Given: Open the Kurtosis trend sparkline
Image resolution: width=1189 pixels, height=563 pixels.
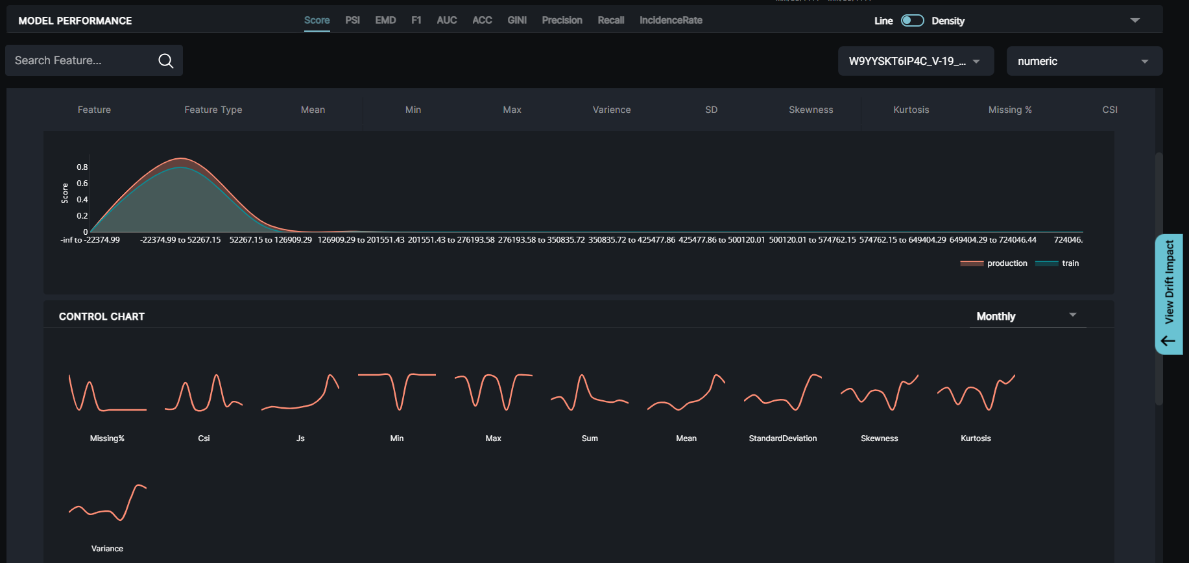Looking at the screenshot, I should (x=976, y=393).
